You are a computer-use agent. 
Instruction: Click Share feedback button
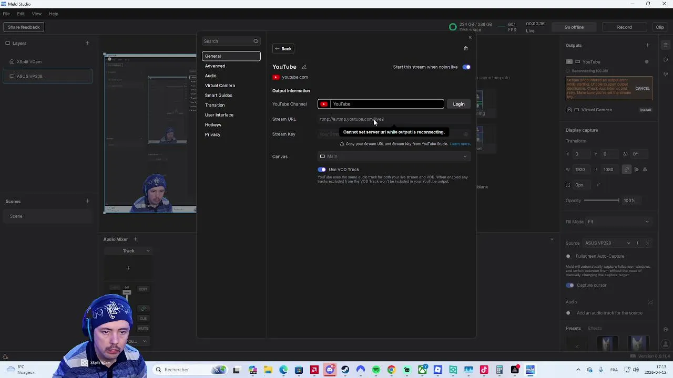(24, 27)
